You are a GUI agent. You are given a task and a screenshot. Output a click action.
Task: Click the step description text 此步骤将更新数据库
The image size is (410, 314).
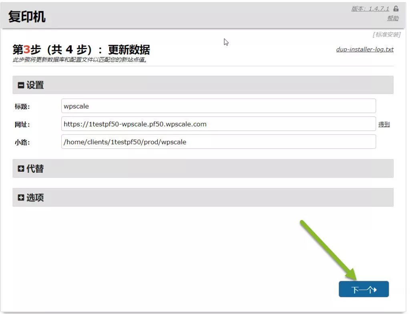80,60
